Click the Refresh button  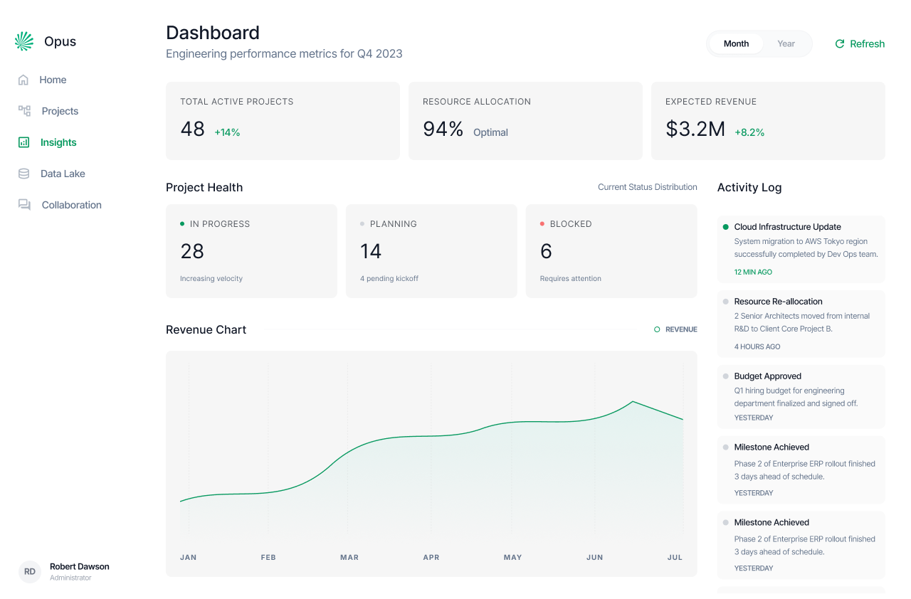click(x=860, y=43)
